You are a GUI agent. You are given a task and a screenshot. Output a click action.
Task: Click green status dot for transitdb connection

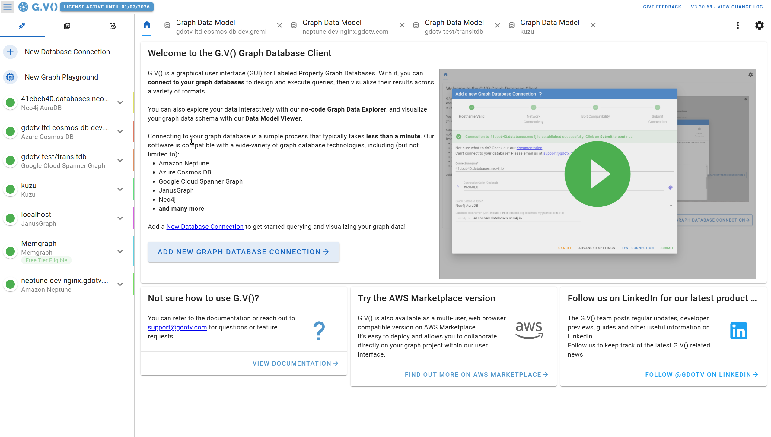[10, 160]
